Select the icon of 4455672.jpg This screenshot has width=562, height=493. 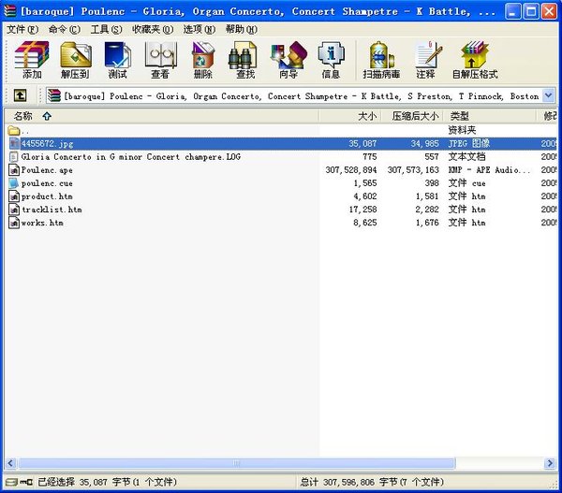click(x=14, y=143)
